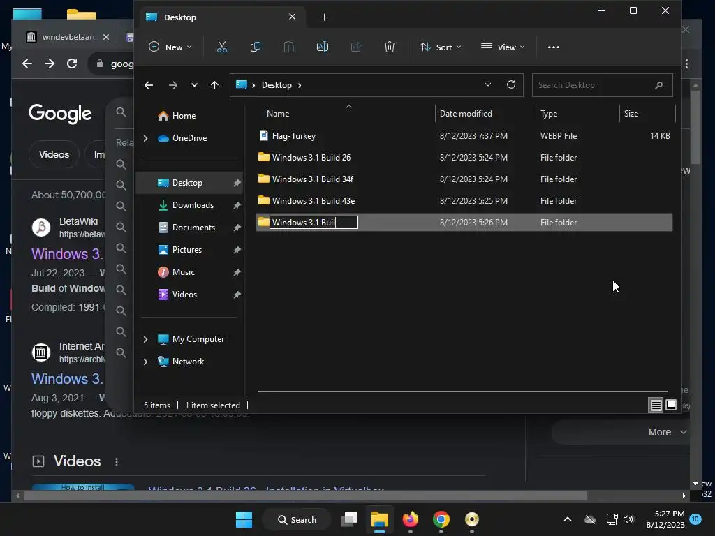Click Chrome's forward arrow button
This screenshot has width=715, height=536.
coord(50,64)
